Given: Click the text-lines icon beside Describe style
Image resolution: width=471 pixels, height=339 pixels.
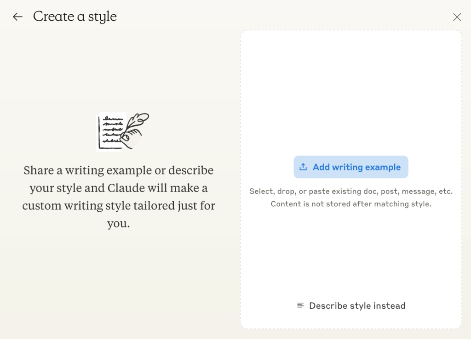Looking at the screenshot, I should tap(300, 305).
